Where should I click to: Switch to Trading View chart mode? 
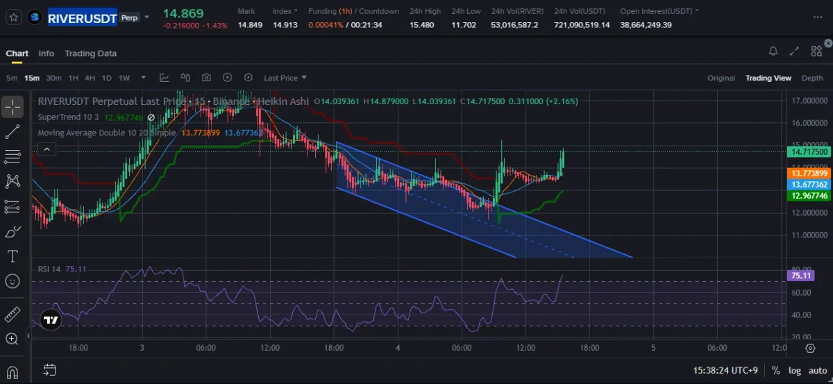coord(768,78)
